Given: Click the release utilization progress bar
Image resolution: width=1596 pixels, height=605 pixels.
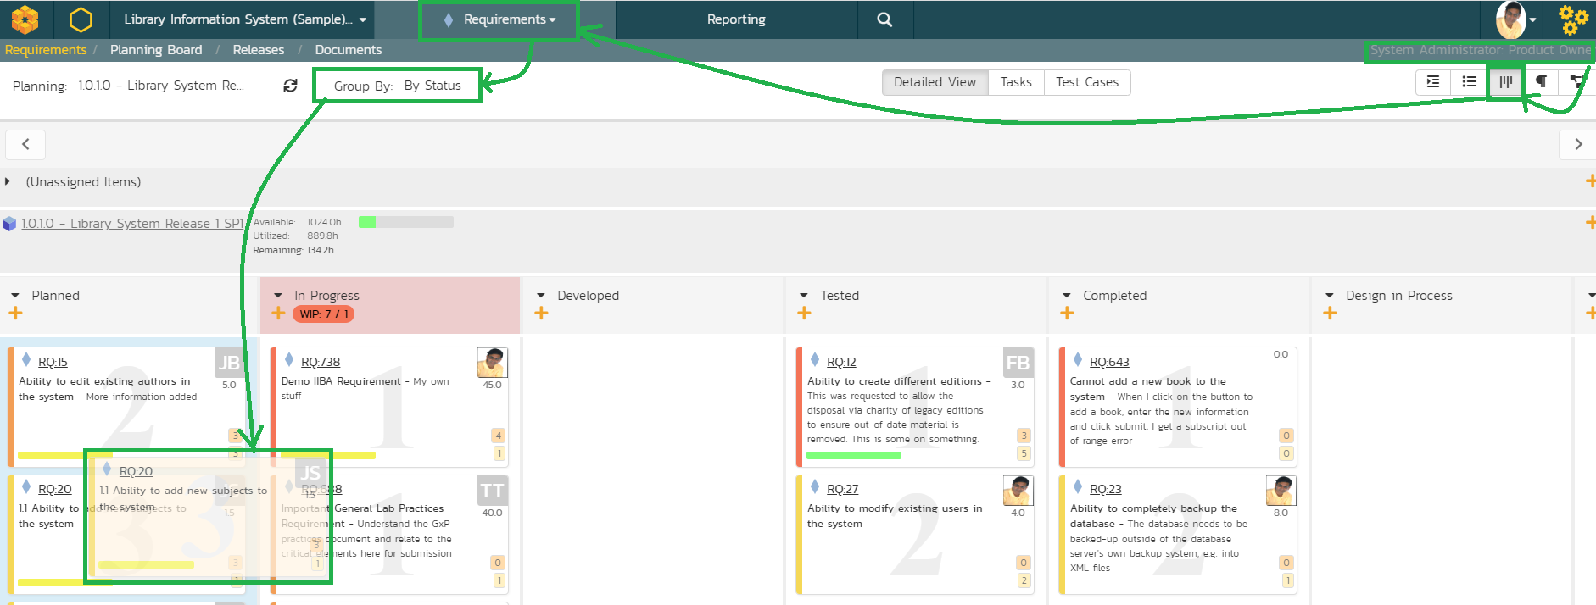Looking at the screenshot, I should 405,222.
